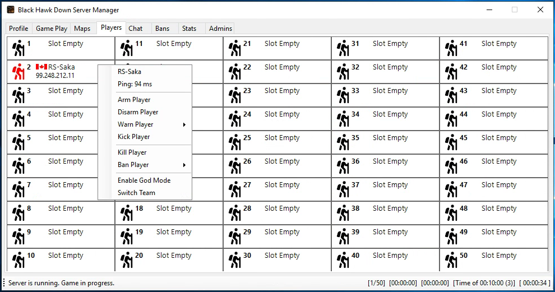Click the soldier icon in slot 35

343,142
